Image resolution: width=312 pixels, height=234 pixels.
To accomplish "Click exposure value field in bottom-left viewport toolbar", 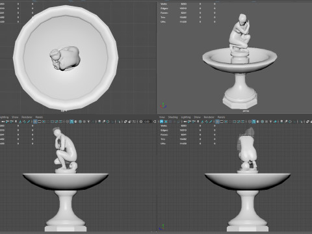I will coord(148,122).
